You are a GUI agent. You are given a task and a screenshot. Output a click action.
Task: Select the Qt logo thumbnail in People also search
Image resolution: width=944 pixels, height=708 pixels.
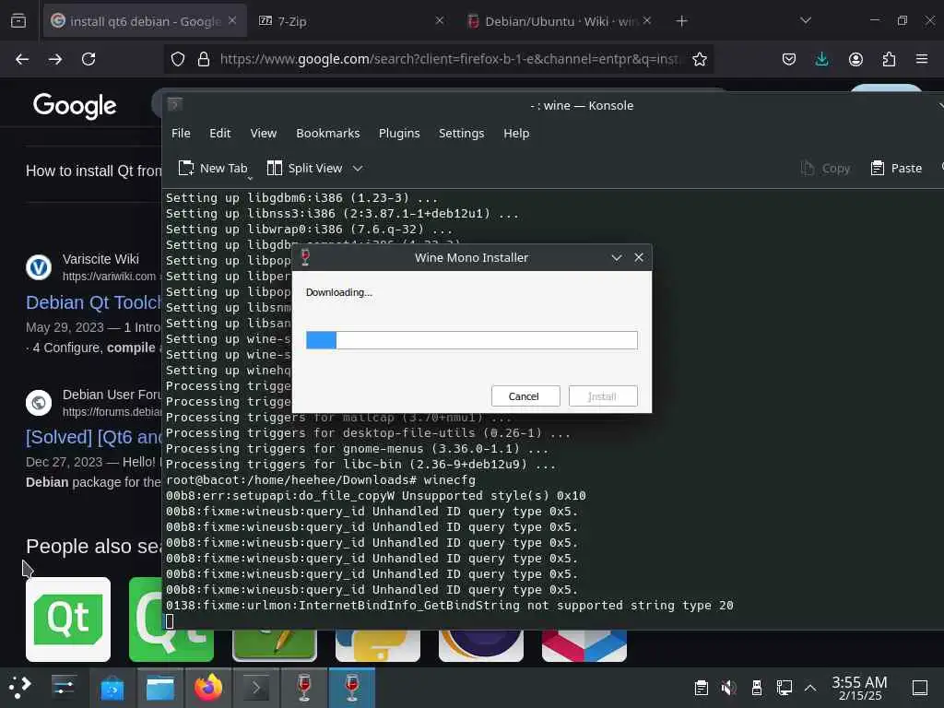pos(68,619)
